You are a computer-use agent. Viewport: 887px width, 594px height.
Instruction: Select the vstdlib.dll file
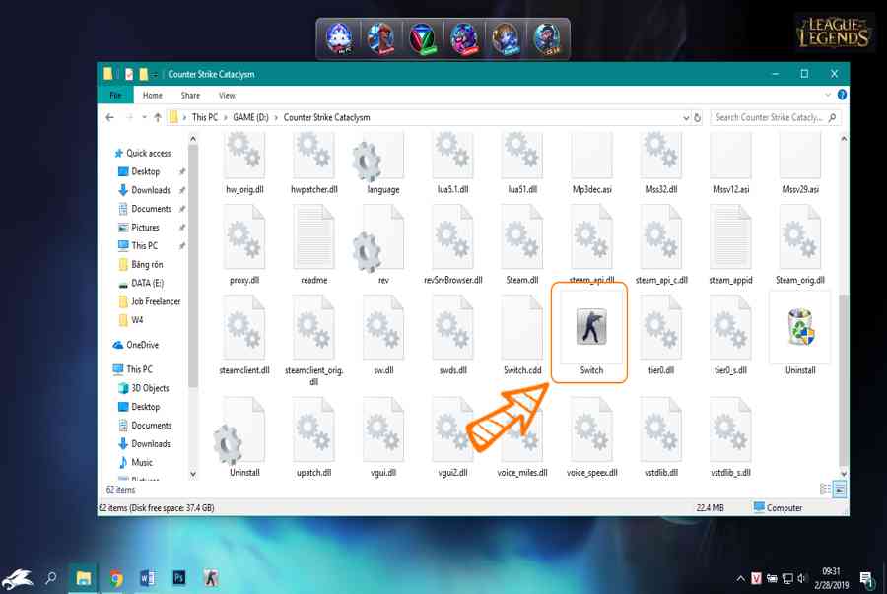point(660,436)
